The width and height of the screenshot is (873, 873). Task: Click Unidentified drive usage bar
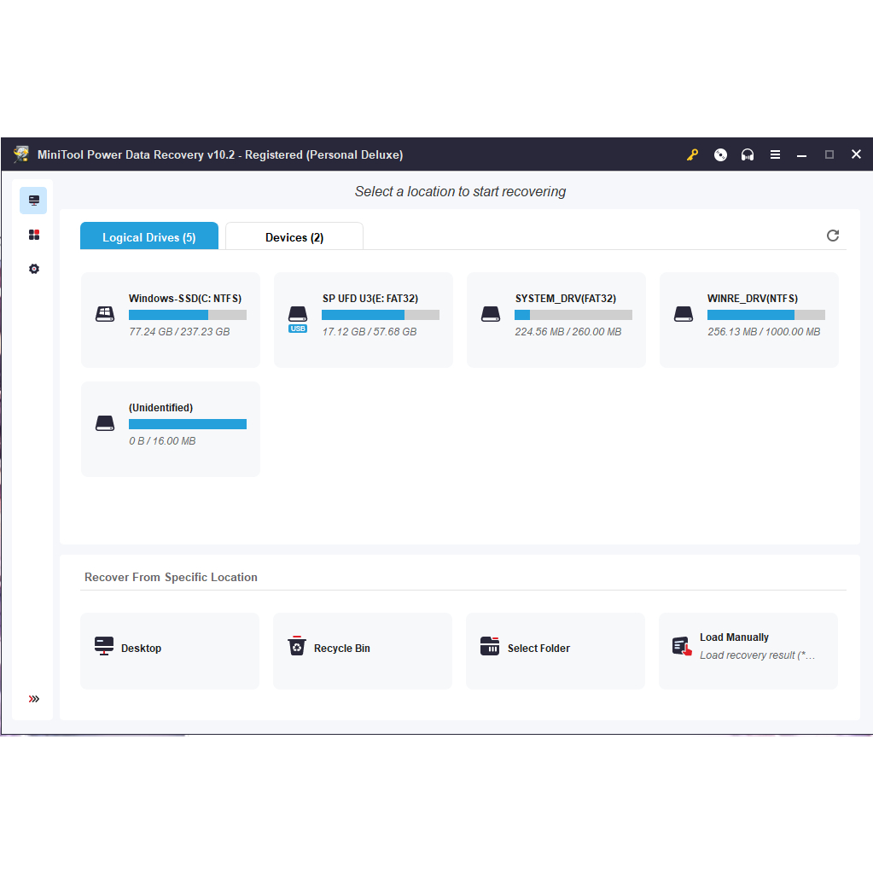point(188,424)
